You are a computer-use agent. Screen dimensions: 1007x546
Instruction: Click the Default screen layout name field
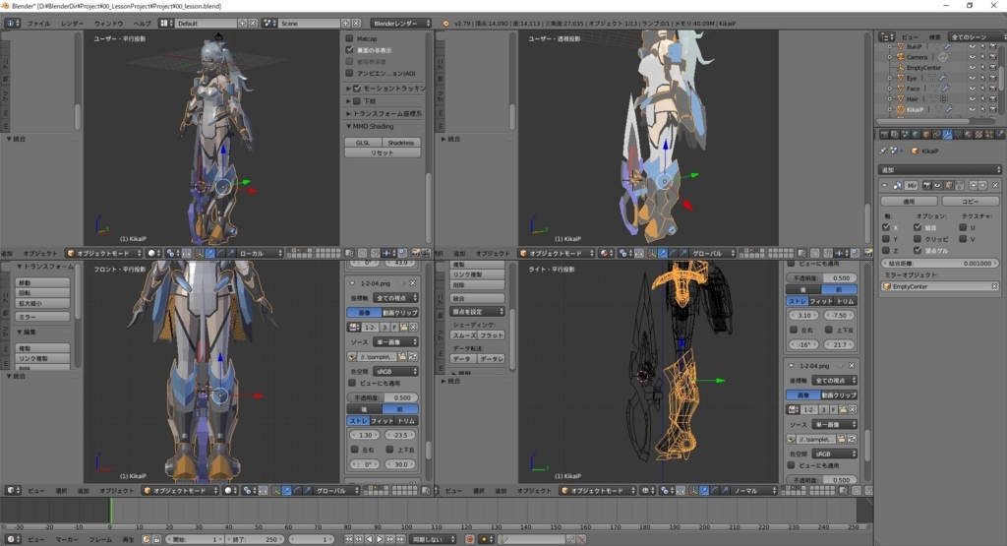[x=206, y=24]
